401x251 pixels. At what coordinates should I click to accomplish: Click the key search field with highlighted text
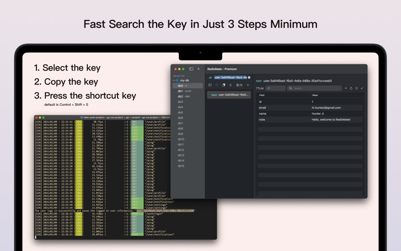[230, 77]
